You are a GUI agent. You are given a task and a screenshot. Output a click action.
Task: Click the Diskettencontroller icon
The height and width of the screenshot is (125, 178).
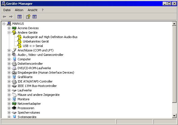[x=14, y=64]
